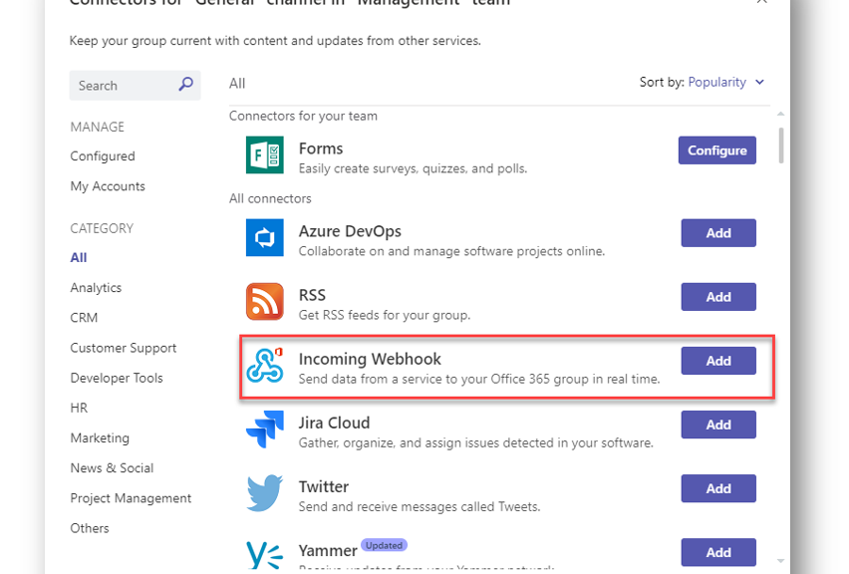Click the orange RSS feed icon
This screenshot has height=574, width=849.
[x=264, y=301]
